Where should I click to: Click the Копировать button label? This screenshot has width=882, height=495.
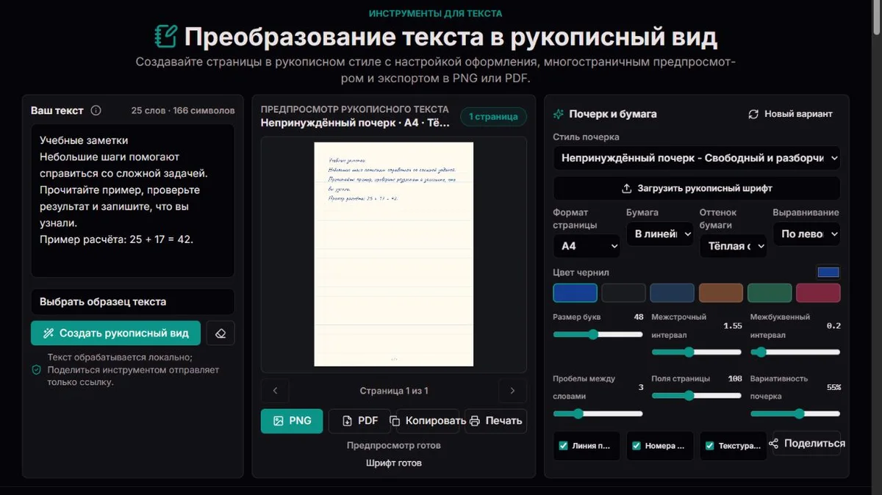[x=436, y=421]
